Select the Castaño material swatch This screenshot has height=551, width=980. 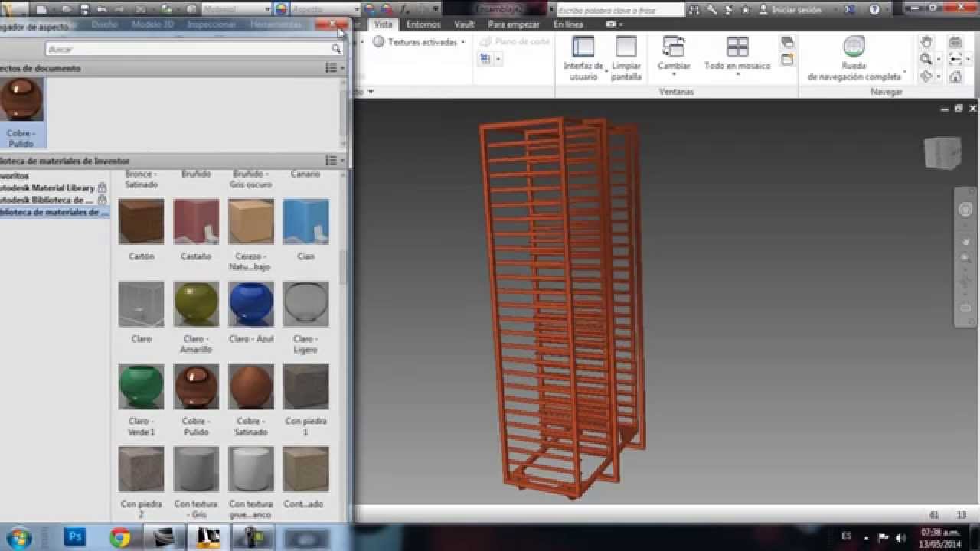196,222
